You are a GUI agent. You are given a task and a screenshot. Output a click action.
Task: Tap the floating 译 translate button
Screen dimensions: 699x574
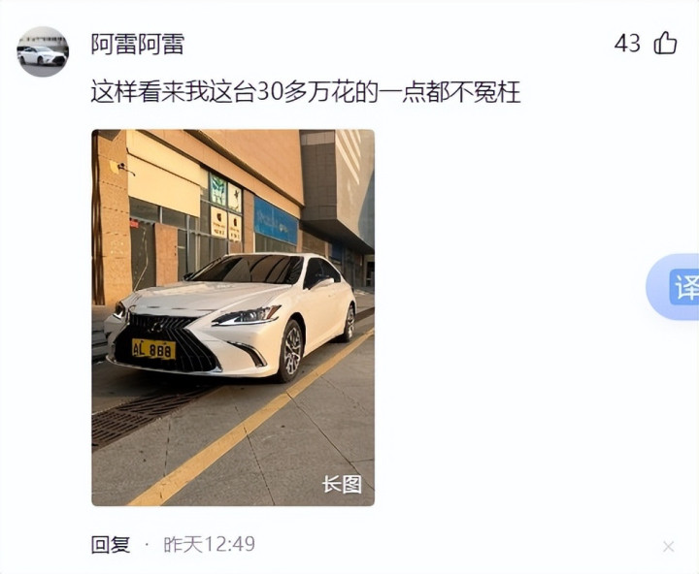coord(676,287)
